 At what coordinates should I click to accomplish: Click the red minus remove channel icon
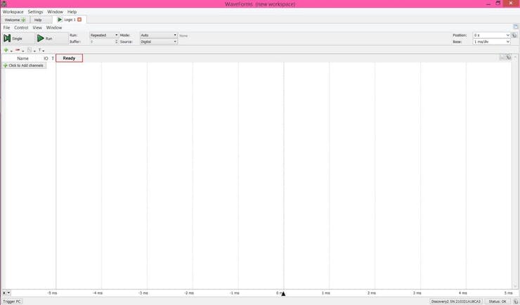(18, 50)
